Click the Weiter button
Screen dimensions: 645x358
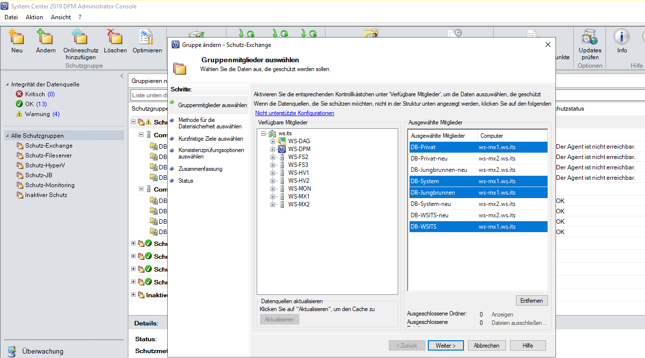click(445, 346)
